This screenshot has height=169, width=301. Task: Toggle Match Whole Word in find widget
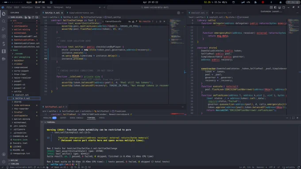coord(133,22)
